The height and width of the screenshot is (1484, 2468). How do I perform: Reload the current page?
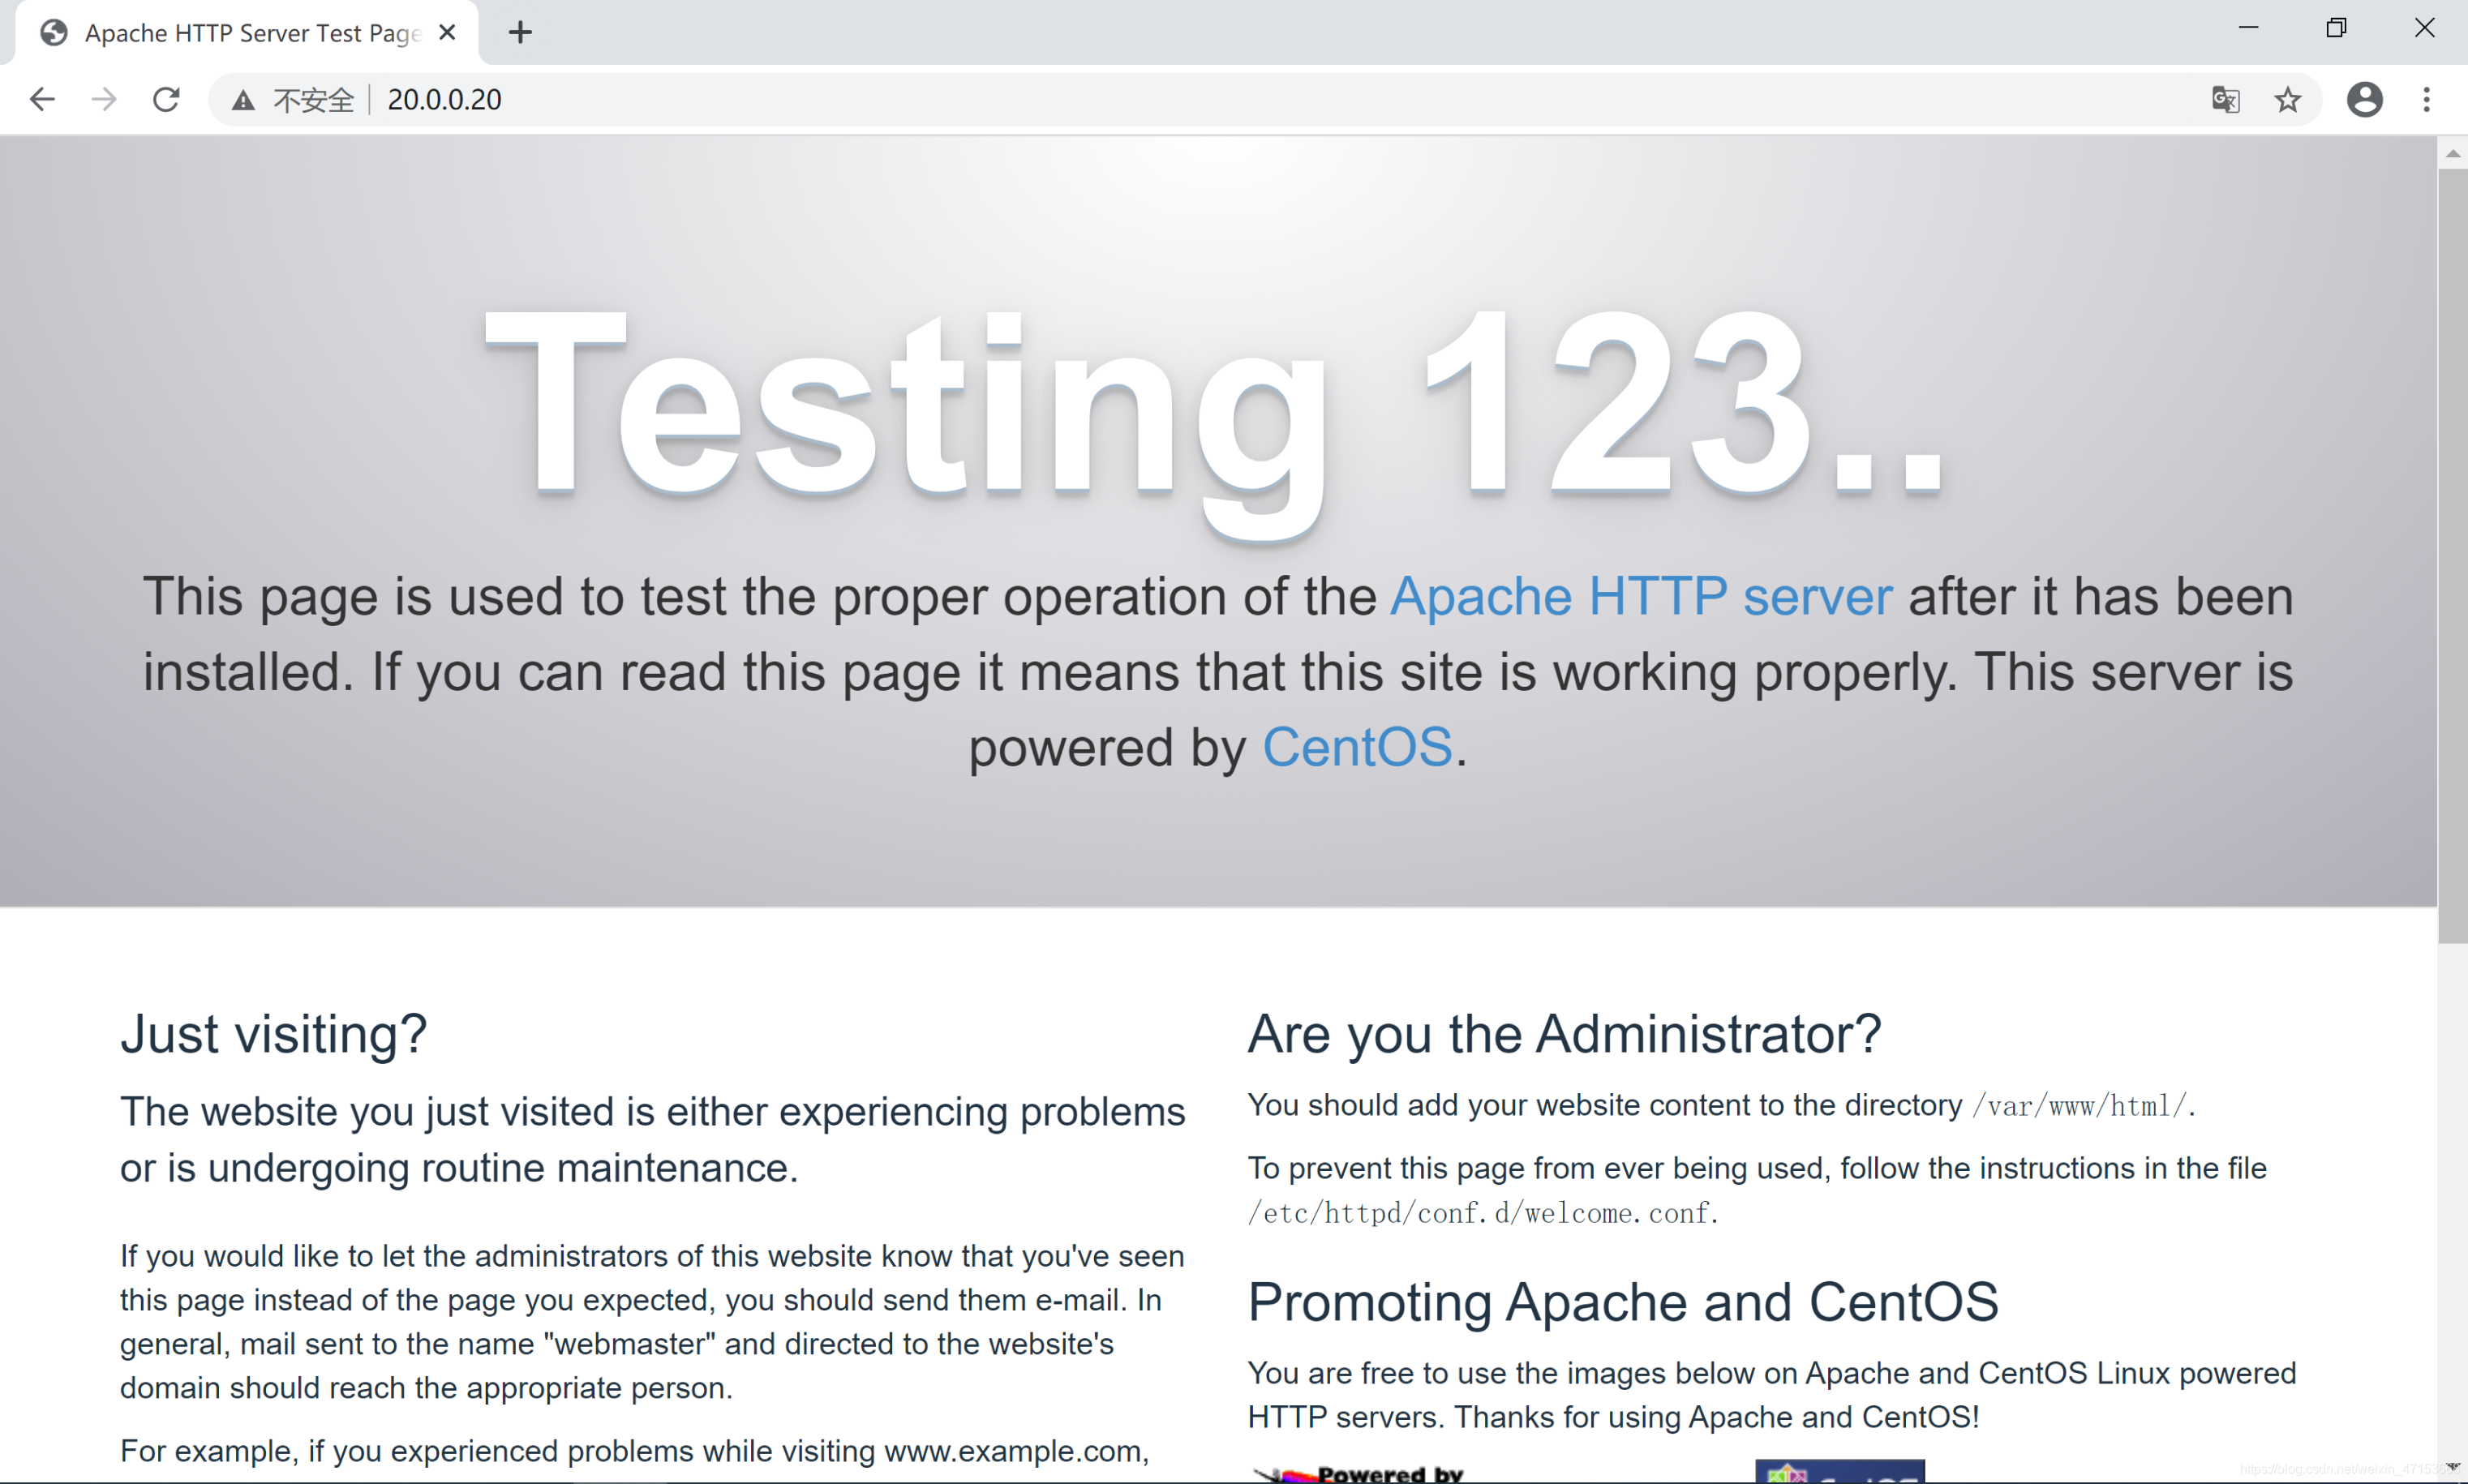point(166,99)
